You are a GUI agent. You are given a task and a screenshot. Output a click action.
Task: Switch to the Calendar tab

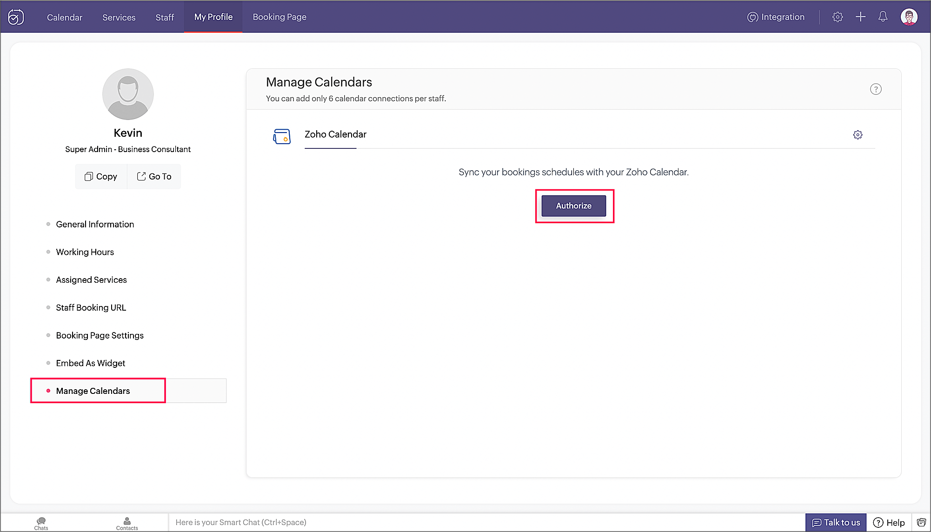coord(64,17)
